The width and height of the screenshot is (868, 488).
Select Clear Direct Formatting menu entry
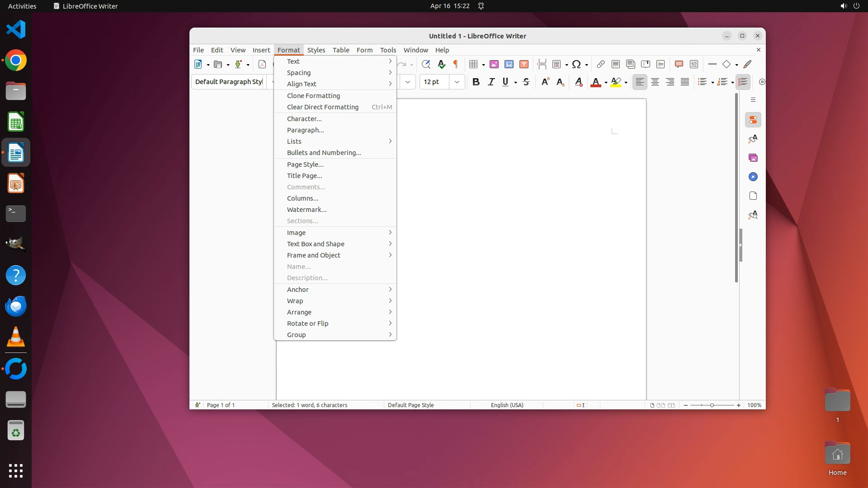point(322,107)
